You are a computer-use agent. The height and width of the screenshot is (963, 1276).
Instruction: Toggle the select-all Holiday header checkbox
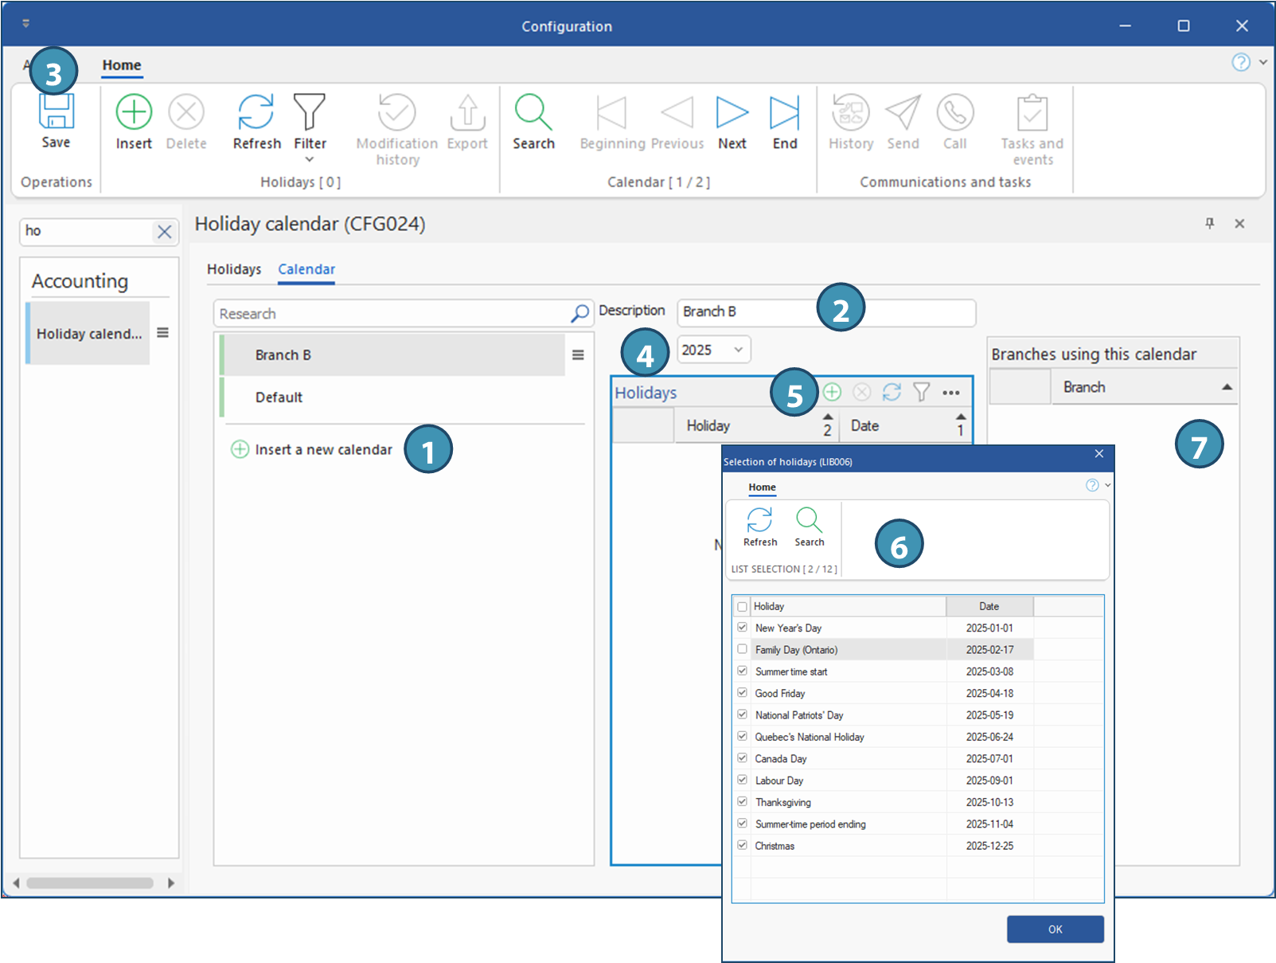coord(742,606)
